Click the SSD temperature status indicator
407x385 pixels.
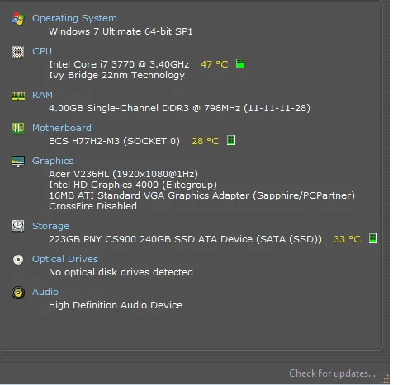tap(373, 238)
